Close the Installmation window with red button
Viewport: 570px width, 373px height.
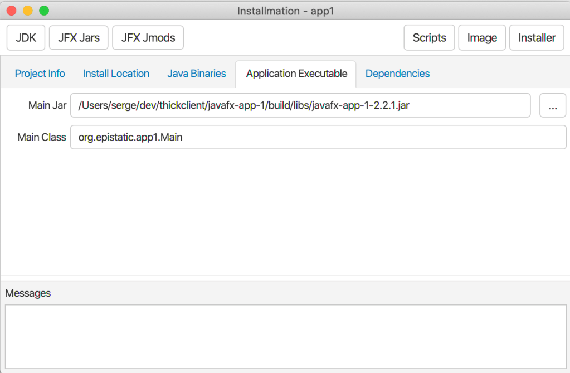coord(11,11)
